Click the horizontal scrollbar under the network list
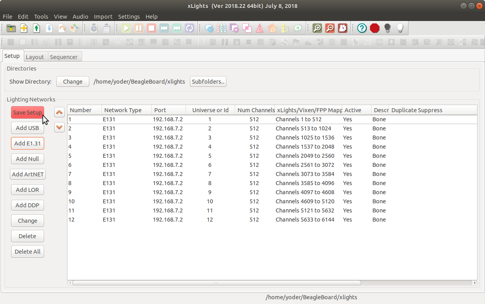 216,283
